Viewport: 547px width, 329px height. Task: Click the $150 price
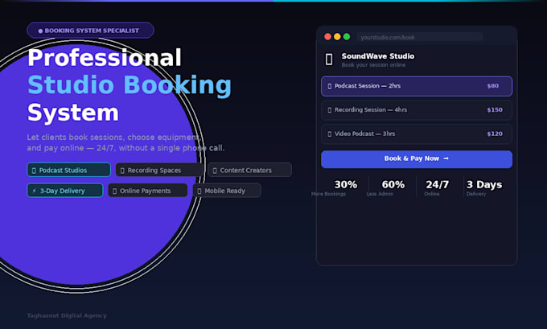click(495, 110)
